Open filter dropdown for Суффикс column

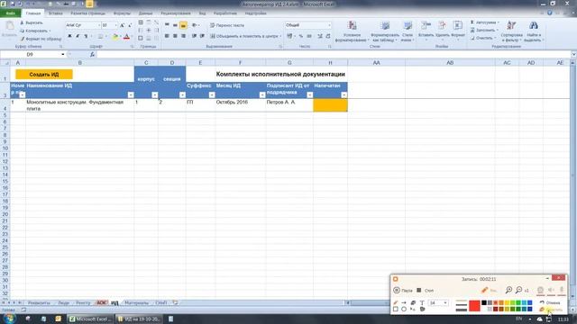click(212, 94)
